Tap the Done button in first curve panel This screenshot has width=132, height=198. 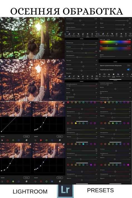26,136
